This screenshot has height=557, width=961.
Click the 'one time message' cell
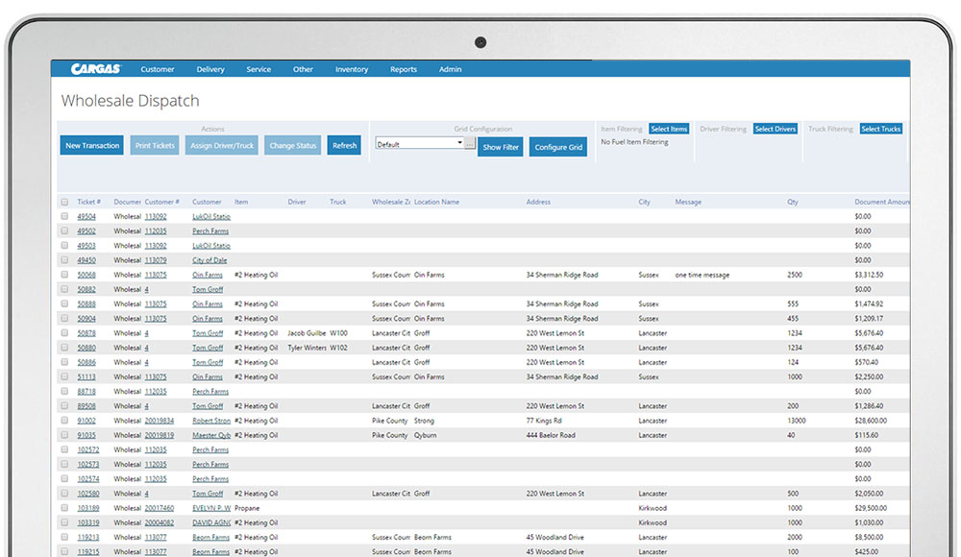click(x=702, y=275)
